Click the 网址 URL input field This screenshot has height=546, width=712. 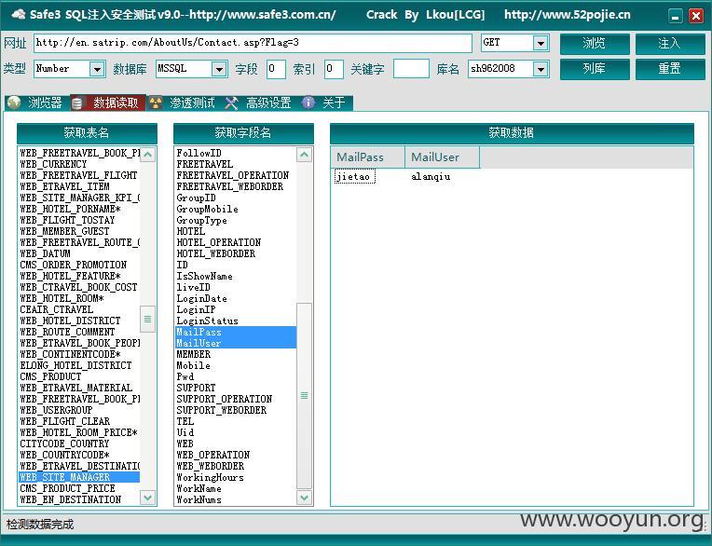tap(253, 43)
